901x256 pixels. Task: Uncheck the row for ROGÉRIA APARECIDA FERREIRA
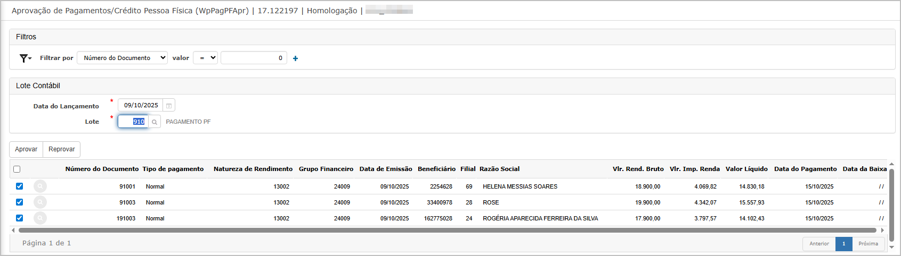click(20, 218)
